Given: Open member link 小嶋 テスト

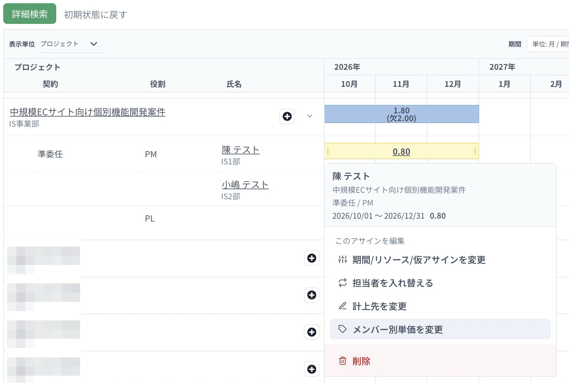Looking at the screenshot, I should click(x=245, y=185).
